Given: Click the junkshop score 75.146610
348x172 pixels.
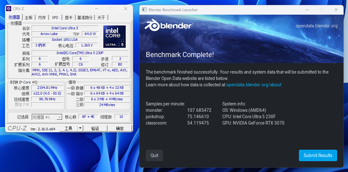Looking at the screenshot, I should 198,117.
